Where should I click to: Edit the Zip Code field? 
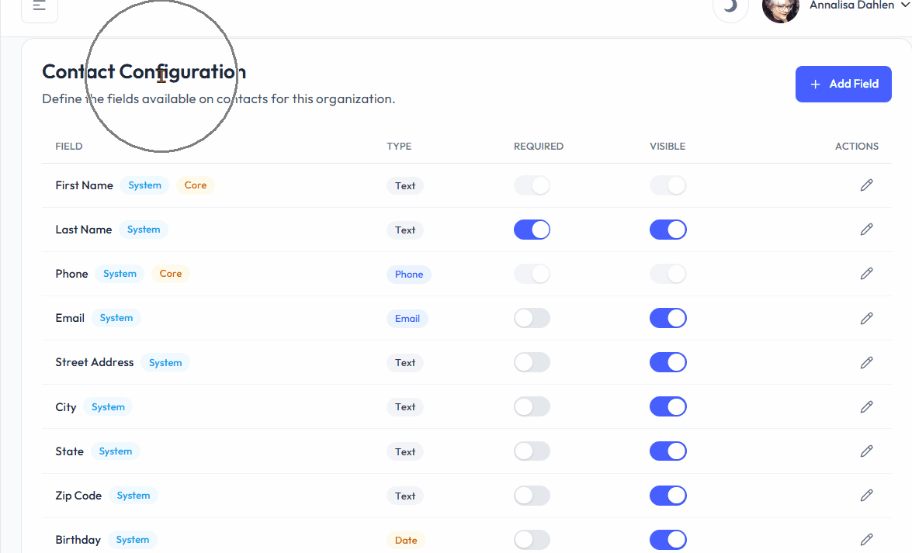pyautogui.click(x=866, y=496)
